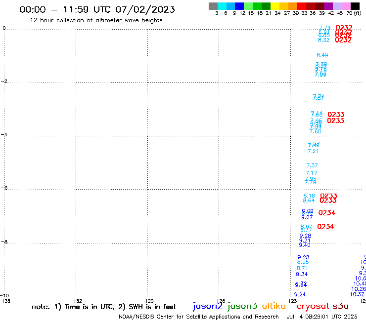Click the 8.64 wave height value
This screenshot has height=321, width=366.
click(309, 201)
